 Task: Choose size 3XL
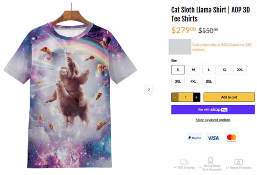[177, 81]
